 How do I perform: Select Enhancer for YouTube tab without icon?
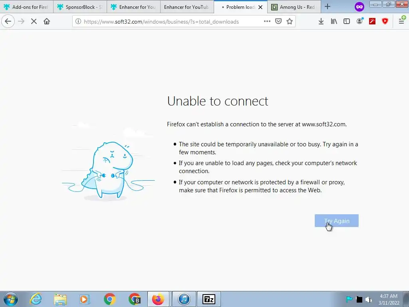point(187,7)
